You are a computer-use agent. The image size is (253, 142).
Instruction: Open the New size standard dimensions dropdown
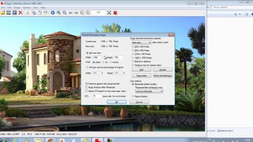pos(142,43)
